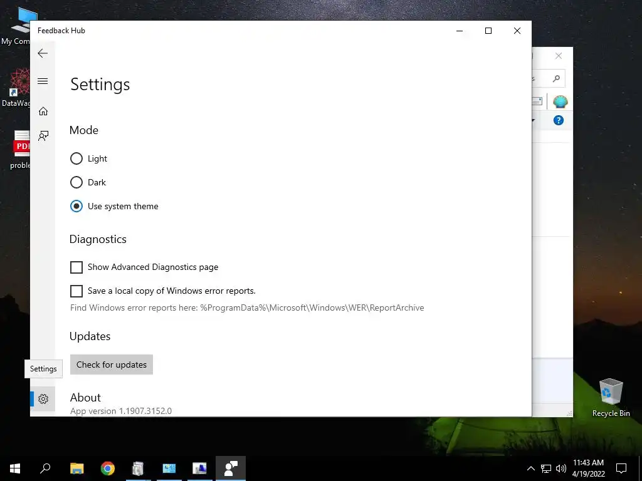Click the Settings page heading
This screenshot has height=481, width=642.
click(x=100, y=85)
